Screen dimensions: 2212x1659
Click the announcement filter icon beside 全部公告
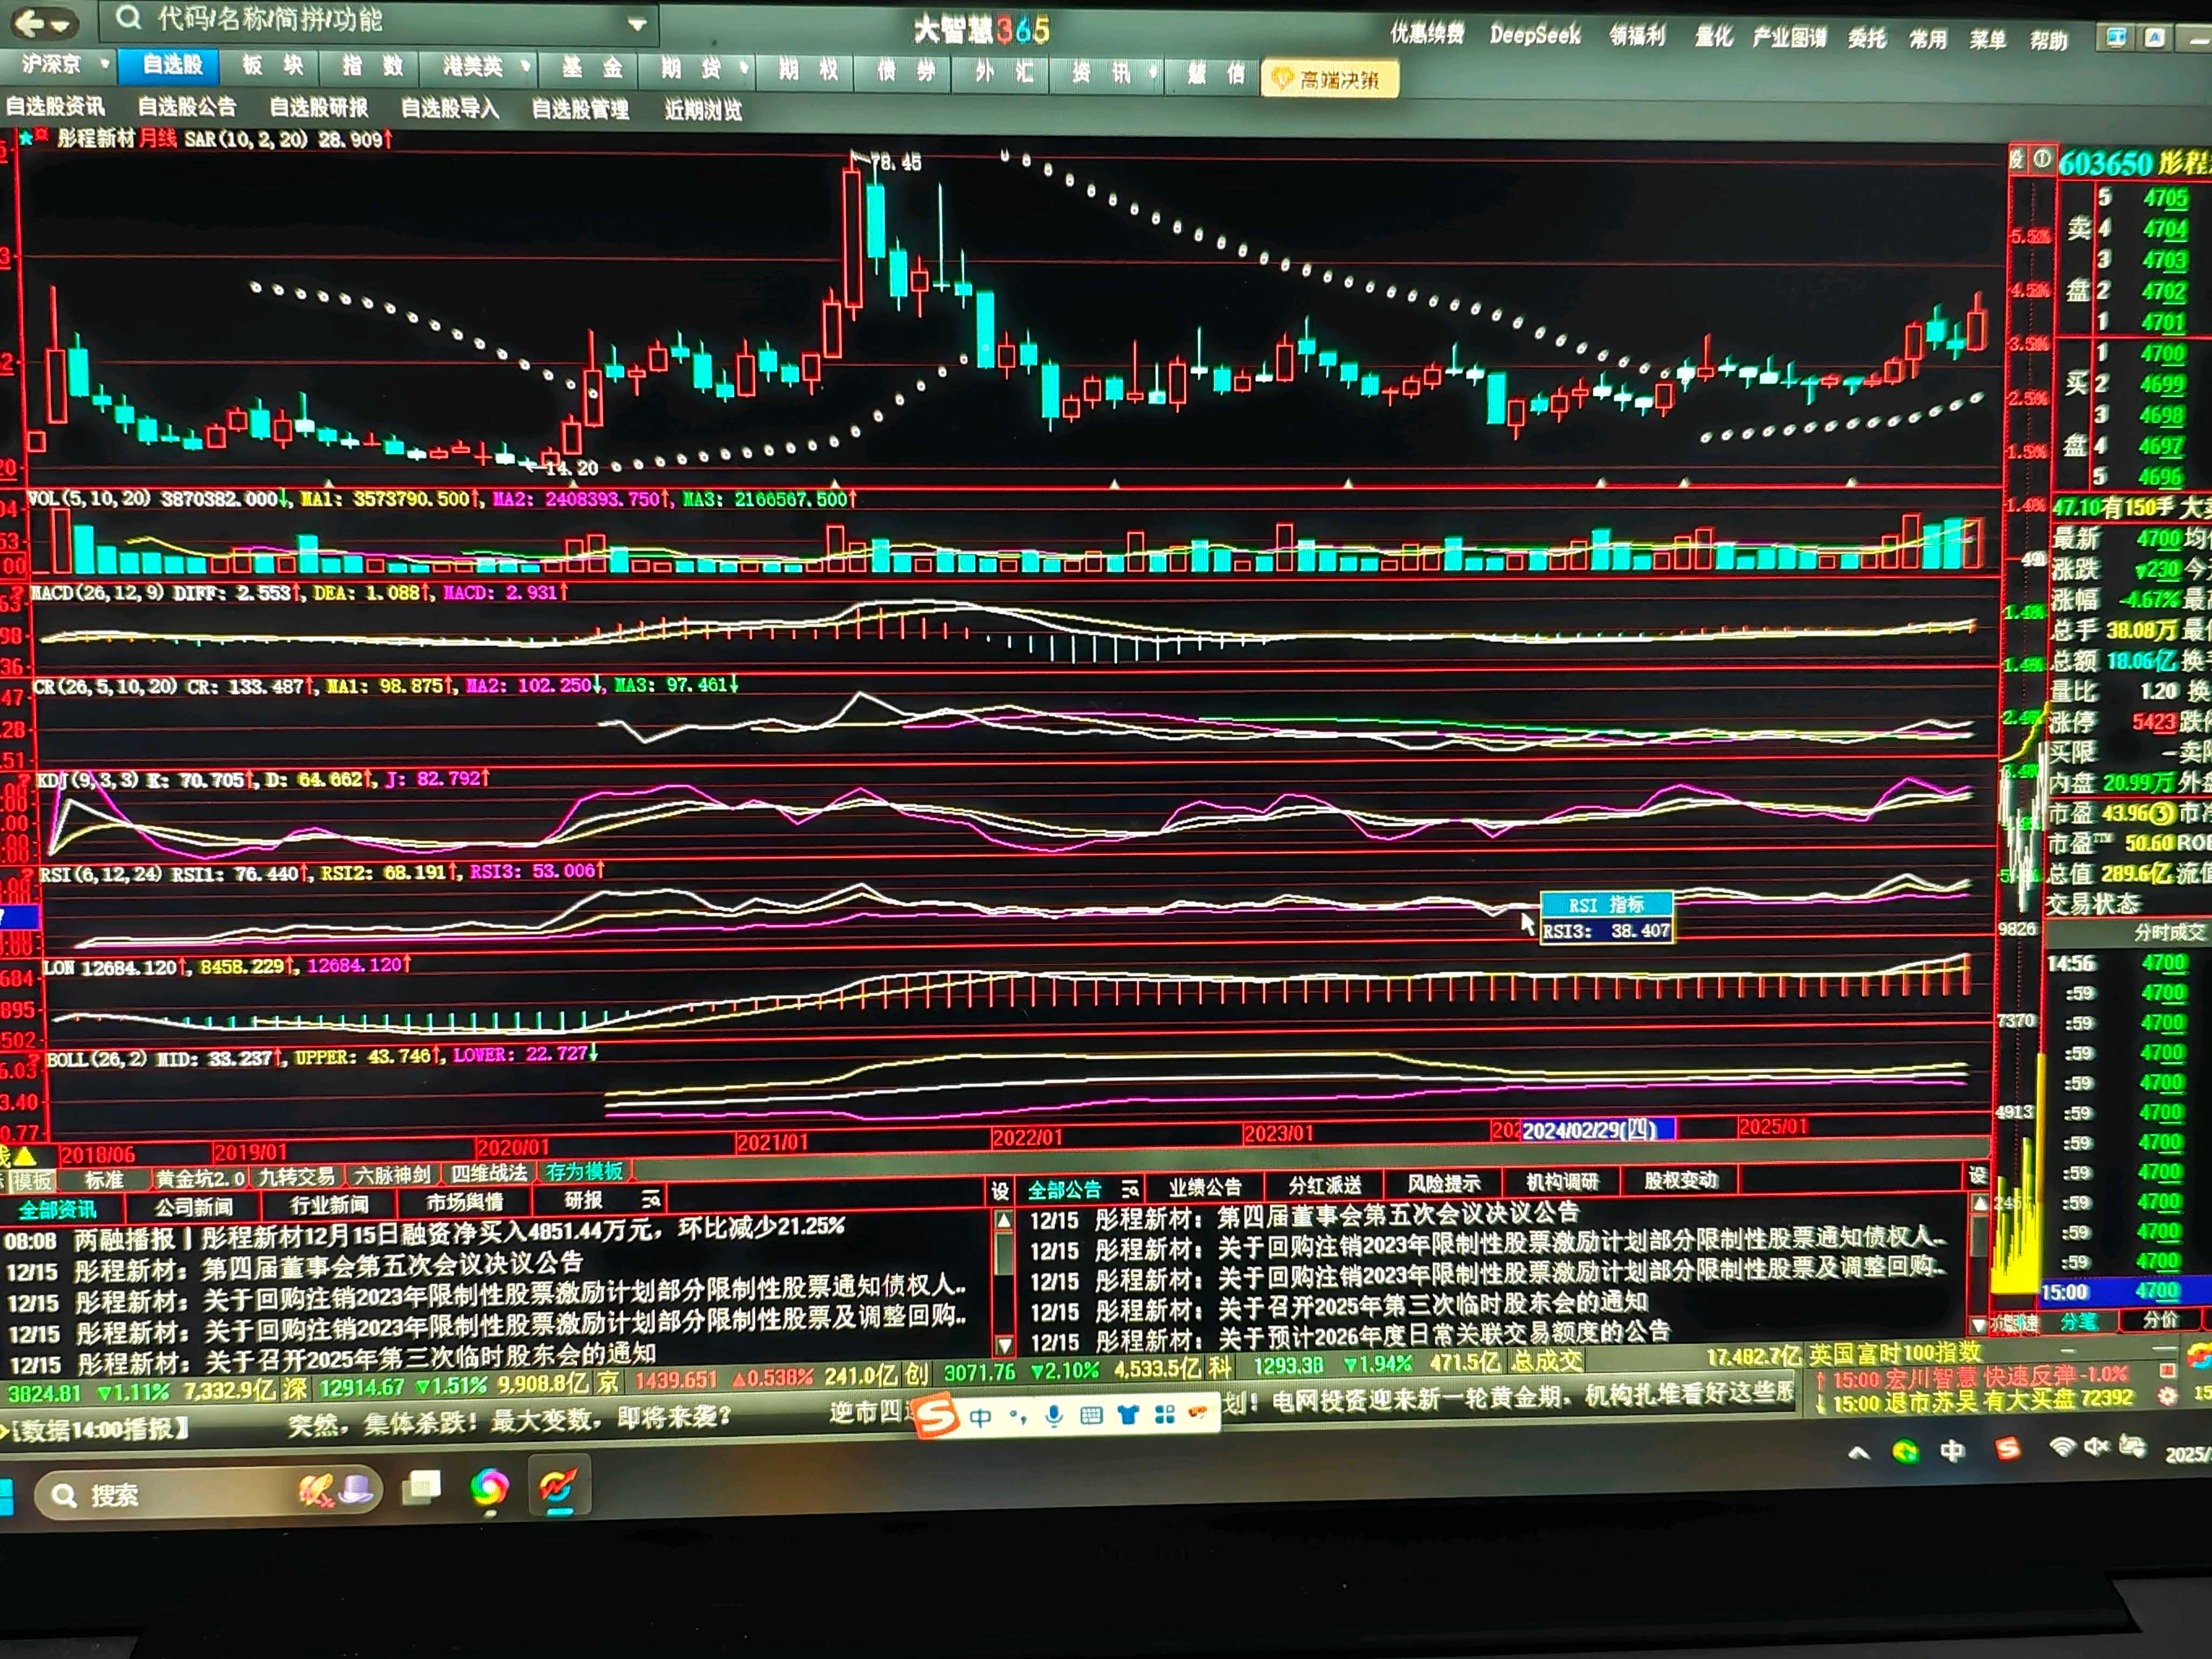tap(1130, 1189)
